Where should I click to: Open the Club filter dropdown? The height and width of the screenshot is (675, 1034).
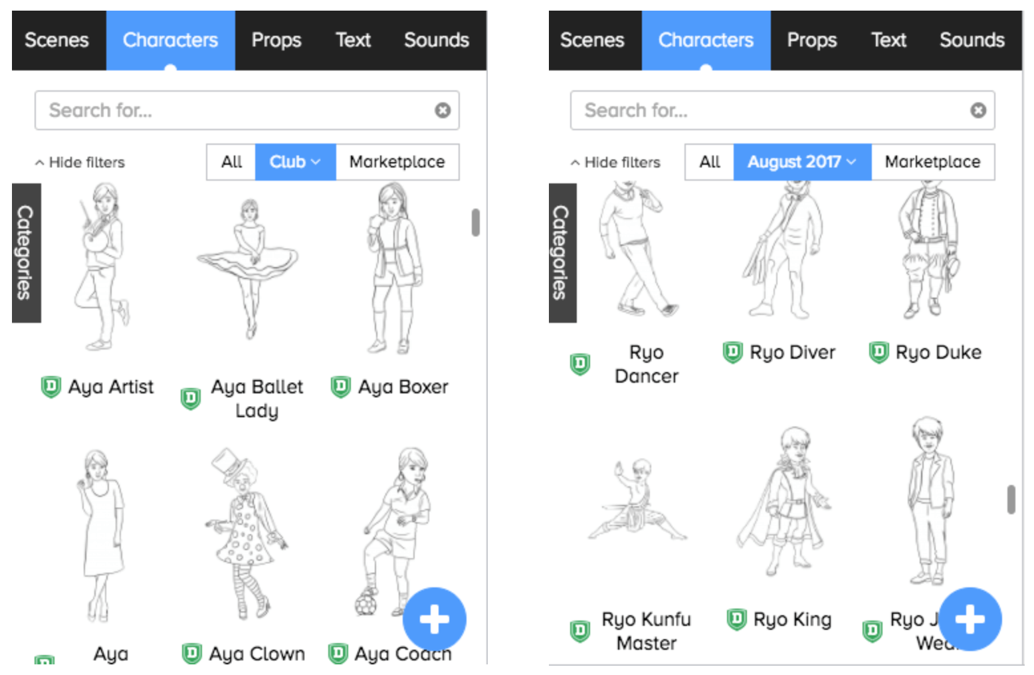(x=295, y=162)
